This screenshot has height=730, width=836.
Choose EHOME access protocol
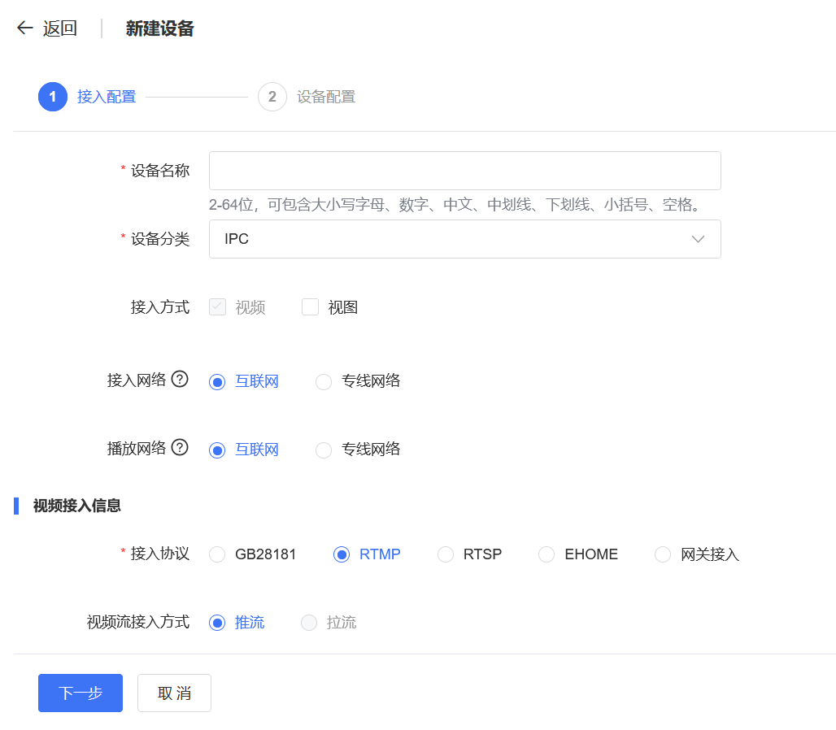pos(546,554)
